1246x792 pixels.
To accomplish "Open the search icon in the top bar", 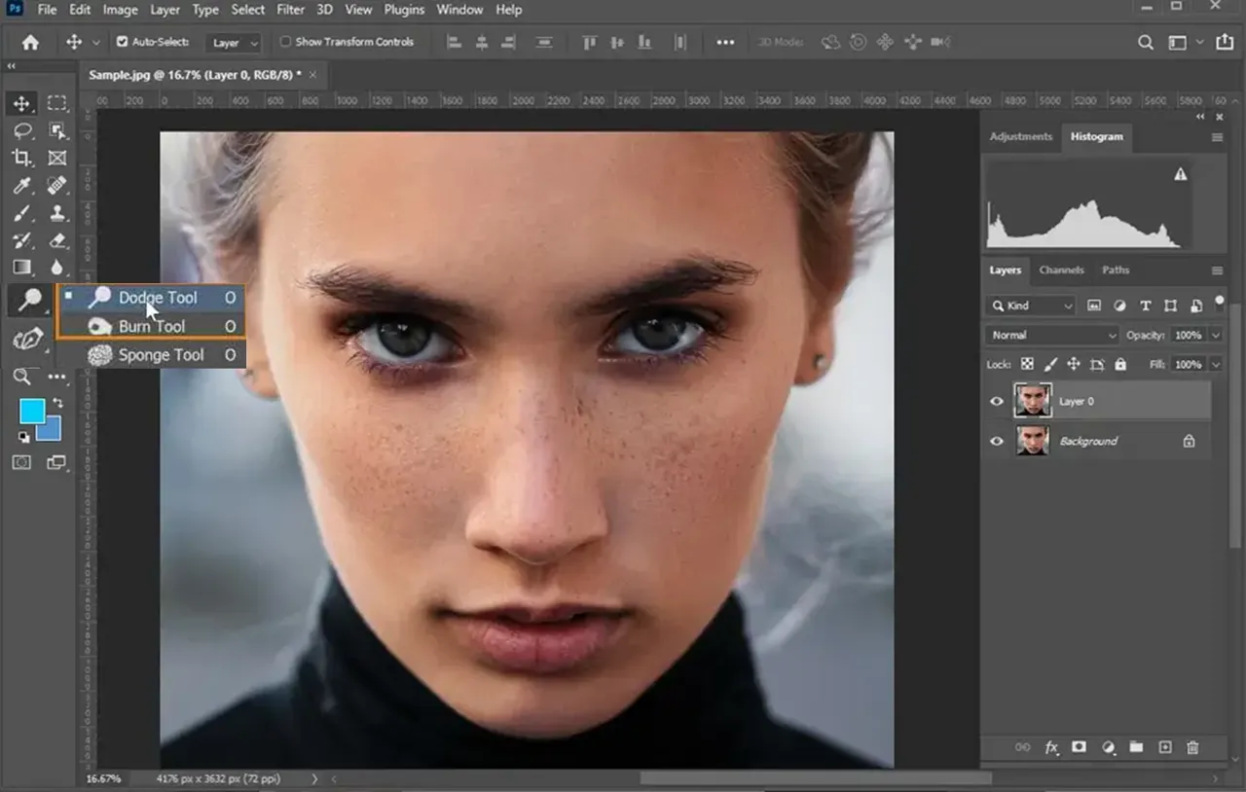I will point(1144,43).
